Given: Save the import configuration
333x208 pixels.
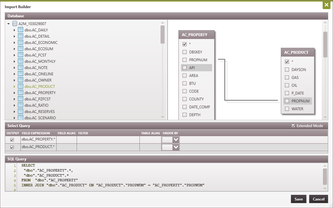Looking at the screenshot, I should pyautogui.click(x=298, y=199).
